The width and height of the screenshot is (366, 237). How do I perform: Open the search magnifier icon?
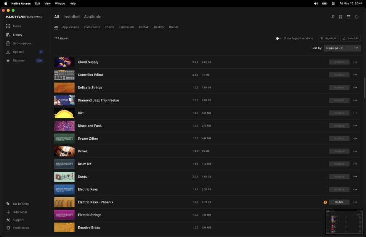(332, 17)
